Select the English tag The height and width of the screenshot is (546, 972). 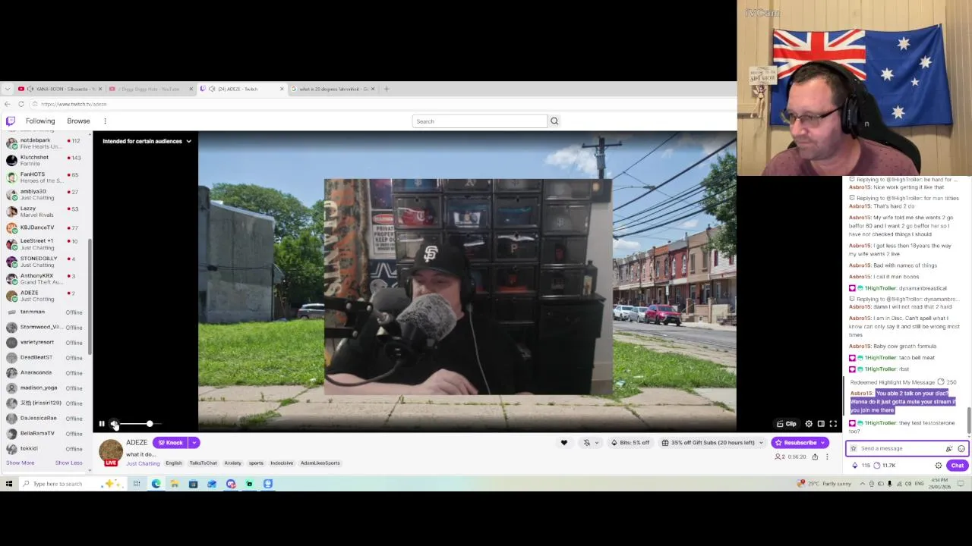[x=174, y=463]
